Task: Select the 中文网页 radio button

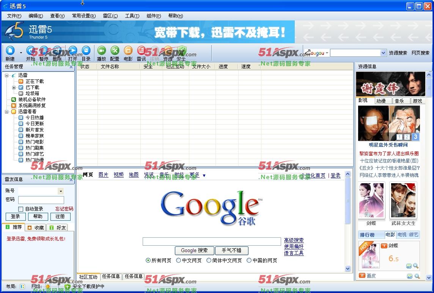Action: [179, 260]
